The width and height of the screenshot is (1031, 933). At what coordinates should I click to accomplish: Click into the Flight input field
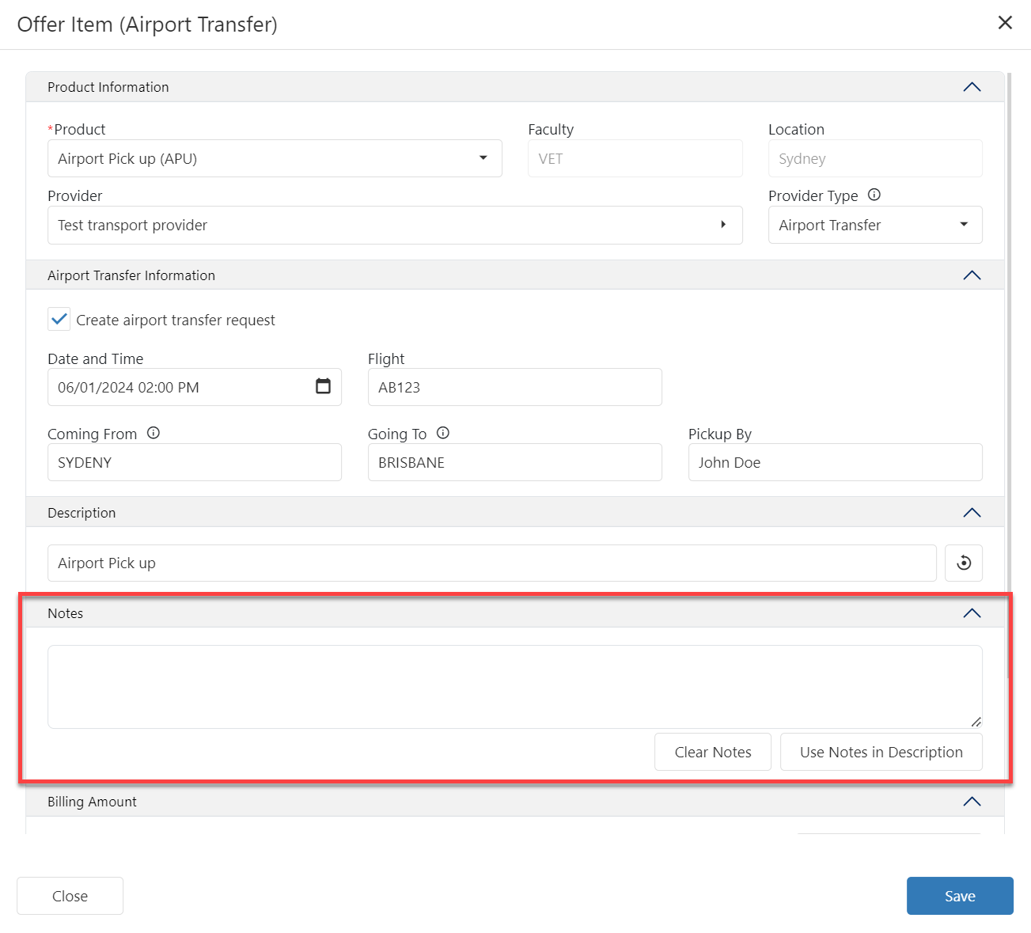(514, 387)
